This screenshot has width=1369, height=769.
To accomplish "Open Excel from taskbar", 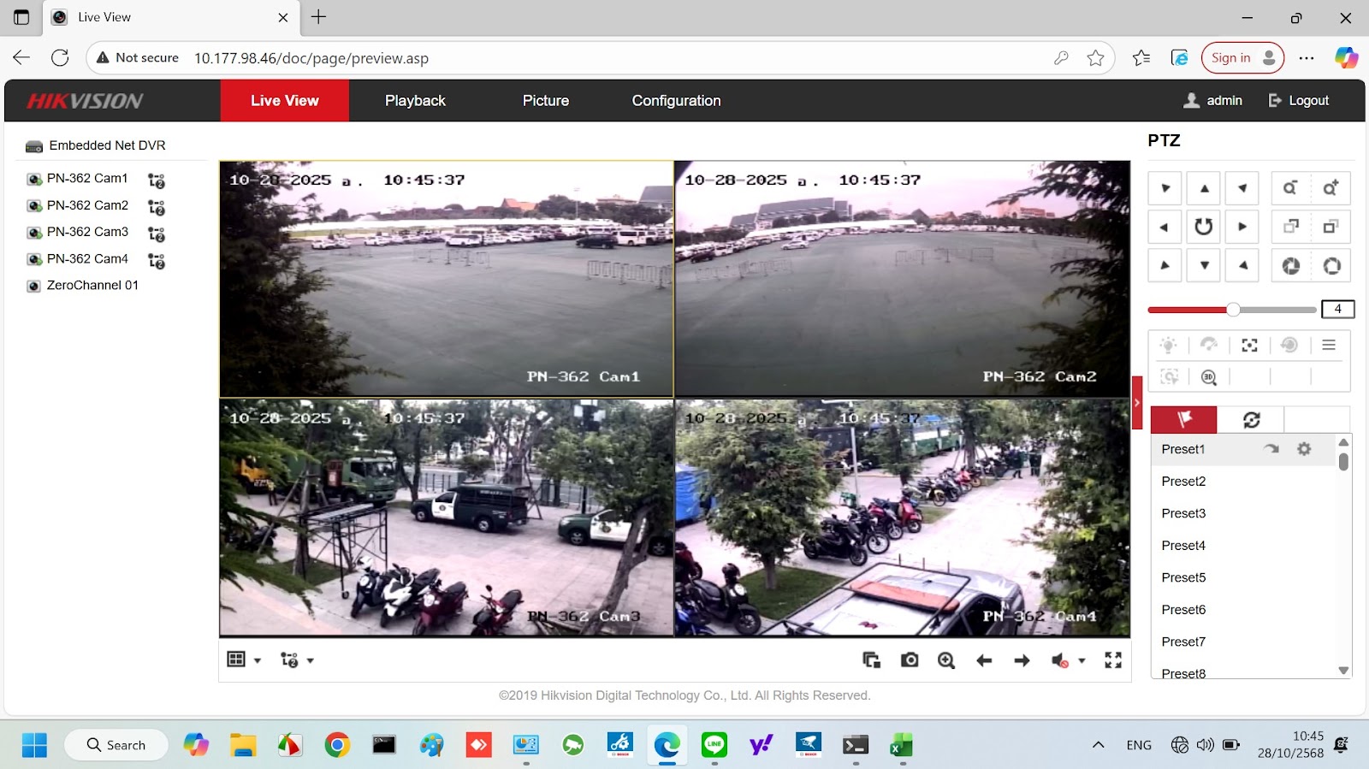I will [x=901, y=745].
